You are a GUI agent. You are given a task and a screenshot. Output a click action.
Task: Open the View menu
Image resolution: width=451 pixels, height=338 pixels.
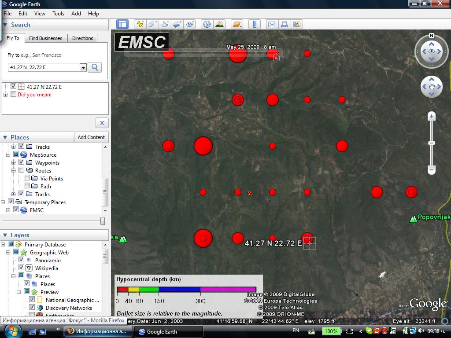point(40,14)
